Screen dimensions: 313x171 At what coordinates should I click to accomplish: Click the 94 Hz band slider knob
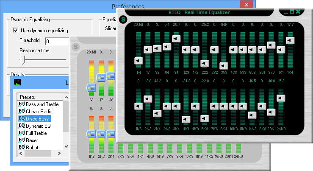click(176, 38)
